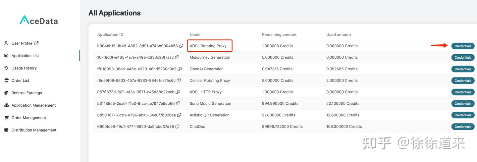Screen dimensions: 477x162
Task: Click the Name column header
Action: click(195, 34)
